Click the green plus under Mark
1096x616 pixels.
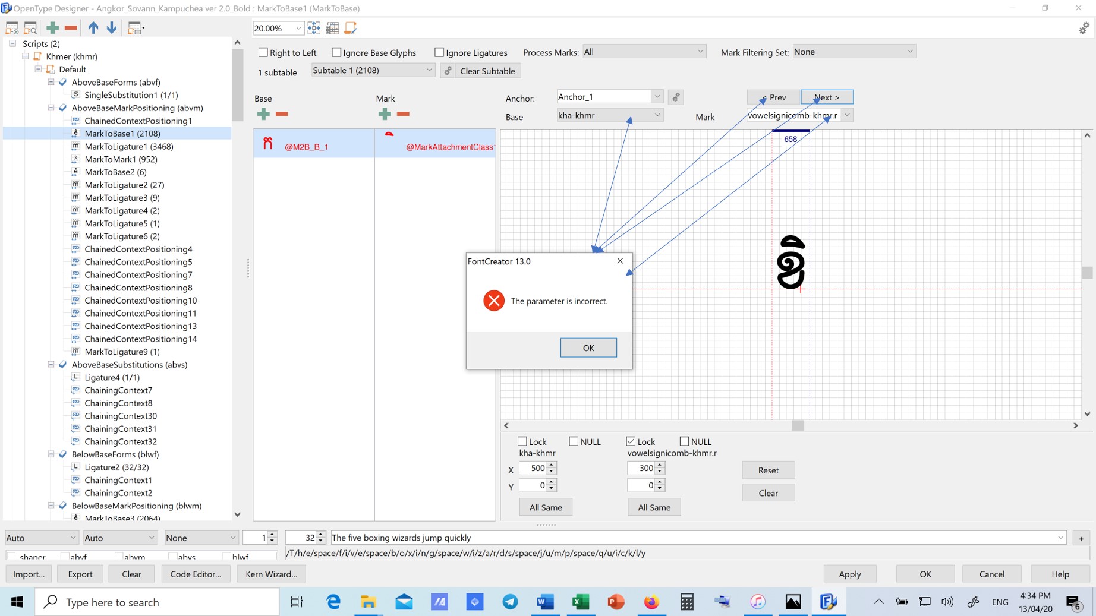click(385, 113)
